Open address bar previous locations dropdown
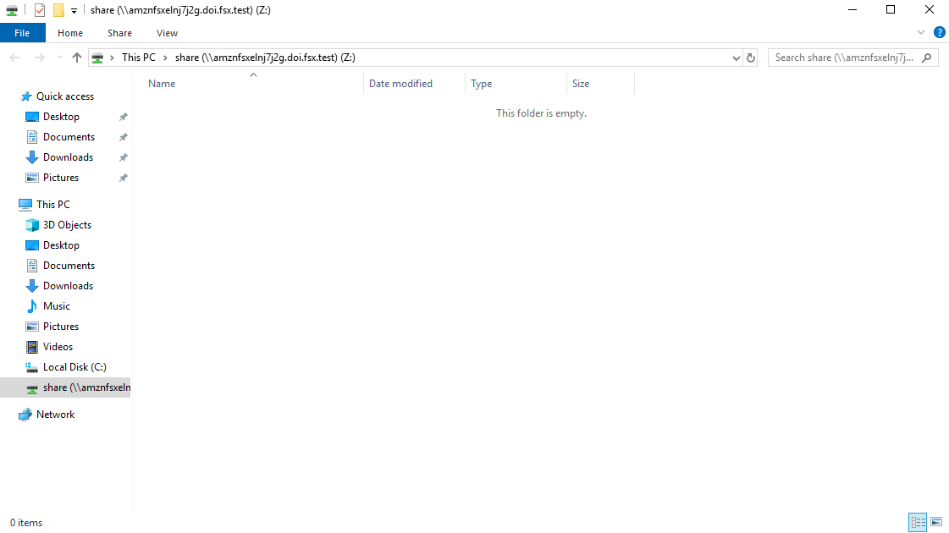 736,58
